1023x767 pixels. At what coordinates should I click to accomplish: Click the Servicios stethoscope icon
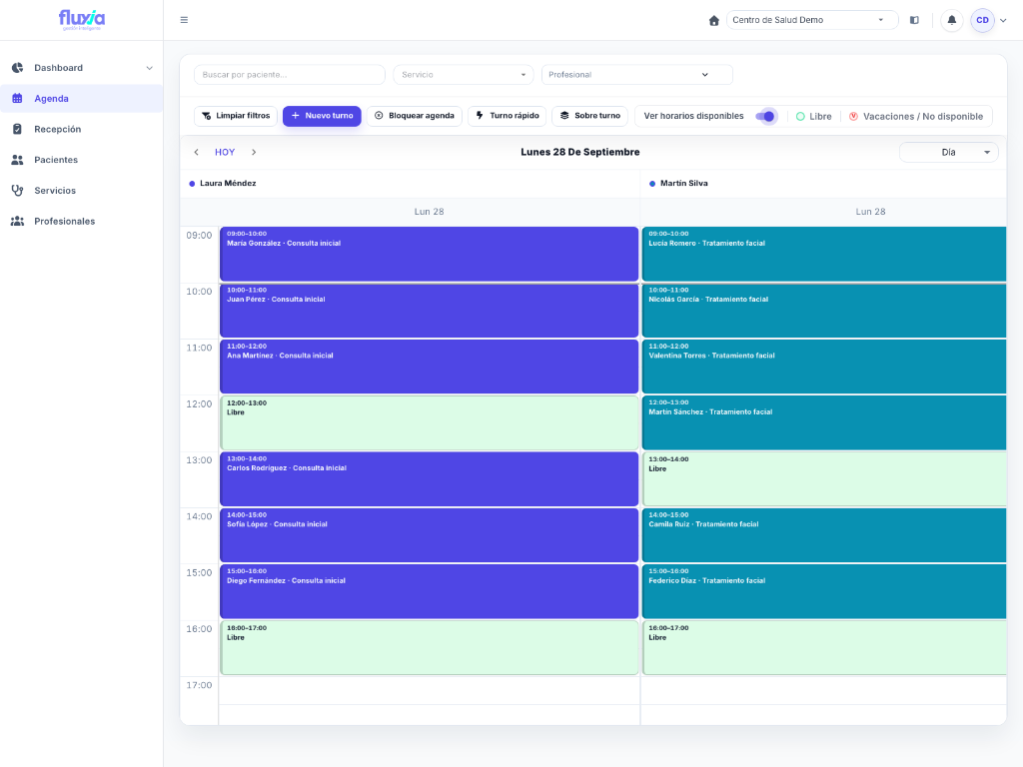[x=18, y=191]
